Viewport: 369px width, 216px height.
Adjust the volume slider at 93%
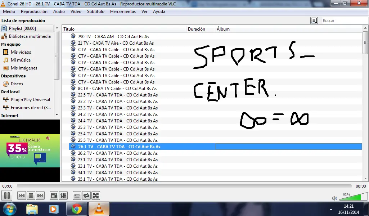[x=353, y=197]
